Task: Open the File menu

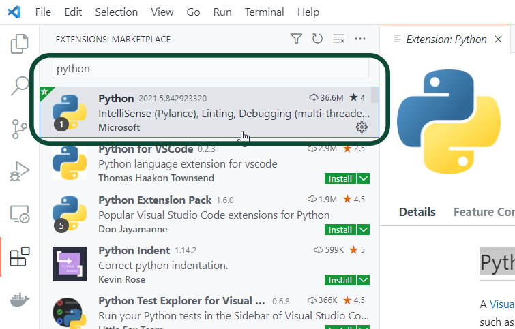Action: click(x=43, y=12)
